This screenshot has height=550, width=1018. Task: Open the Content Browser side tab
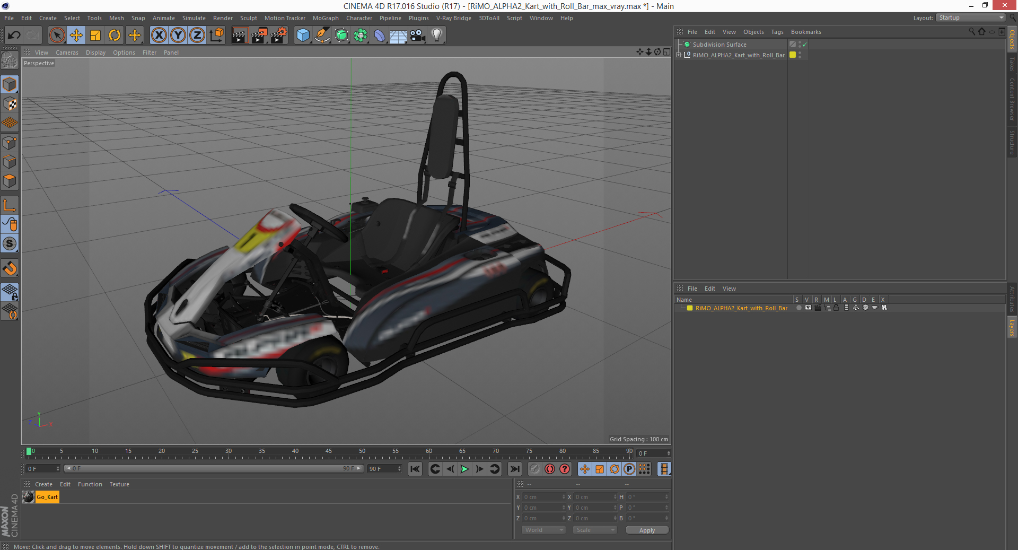[x=1012, y=100]
